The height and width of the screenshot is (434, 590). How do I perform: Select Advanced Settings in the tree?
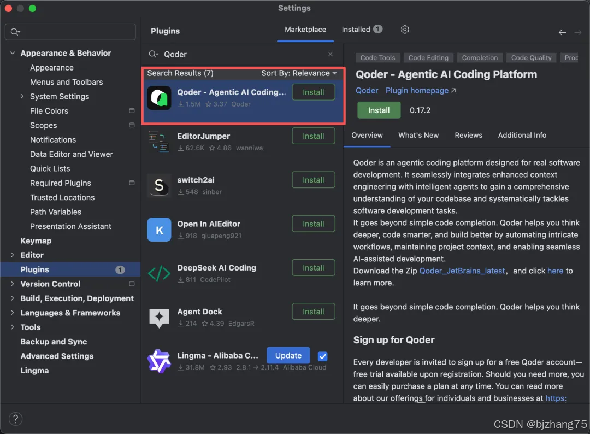pyautogui.click(x=57, y=356)
